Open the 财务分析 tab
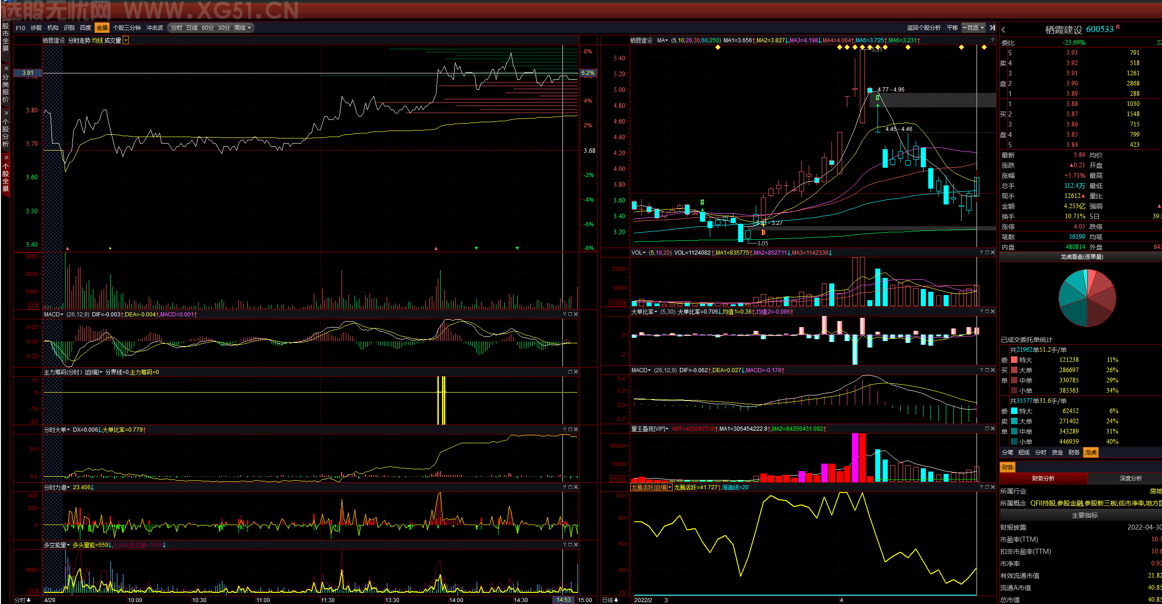Image resolution: width=1162 pixels, height=604 pixels. point(1043,479)
